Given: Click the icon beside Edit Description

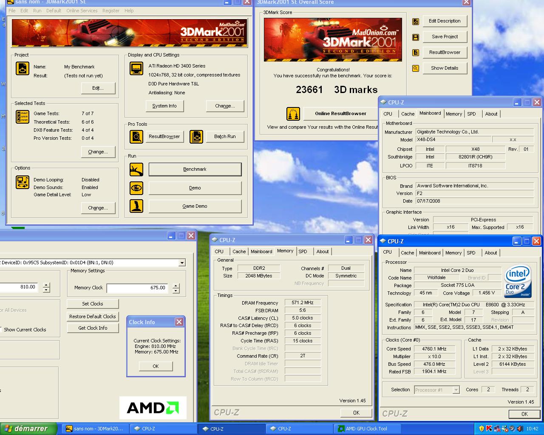Looking at the screenshot, I should pos(416,21).
